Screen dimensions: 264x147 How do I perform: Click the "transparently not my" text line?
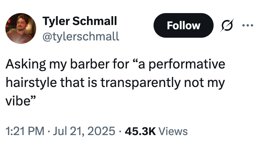163,83
